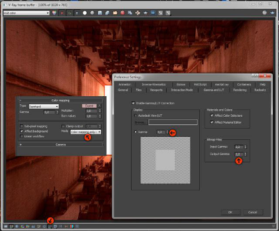Image resolution: width=279 pixels, height=231 pixels.
Task: Click the save all image channels icon
Action: 107,13
